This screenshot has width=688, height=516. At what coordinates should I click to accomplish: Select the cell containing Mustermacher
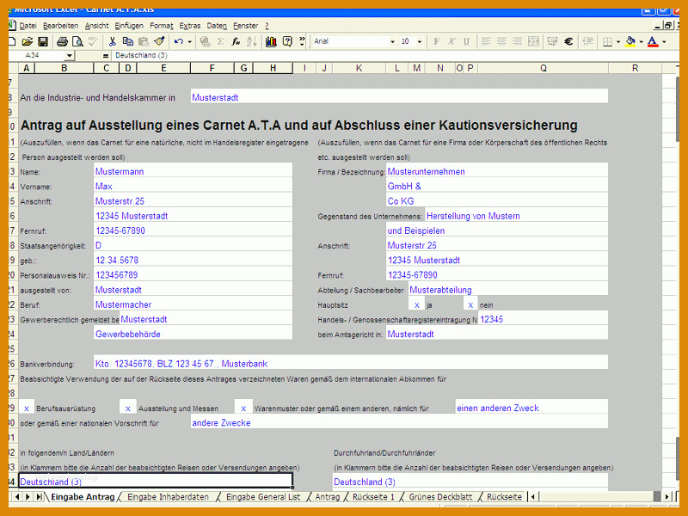(x=193, y=304)
